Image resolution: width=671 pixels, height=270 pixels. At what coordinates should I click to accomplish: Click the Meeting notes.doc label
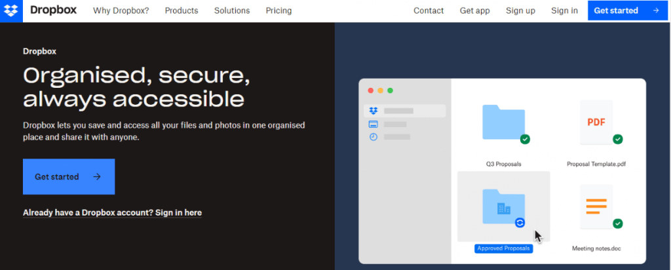click(596, 248)
